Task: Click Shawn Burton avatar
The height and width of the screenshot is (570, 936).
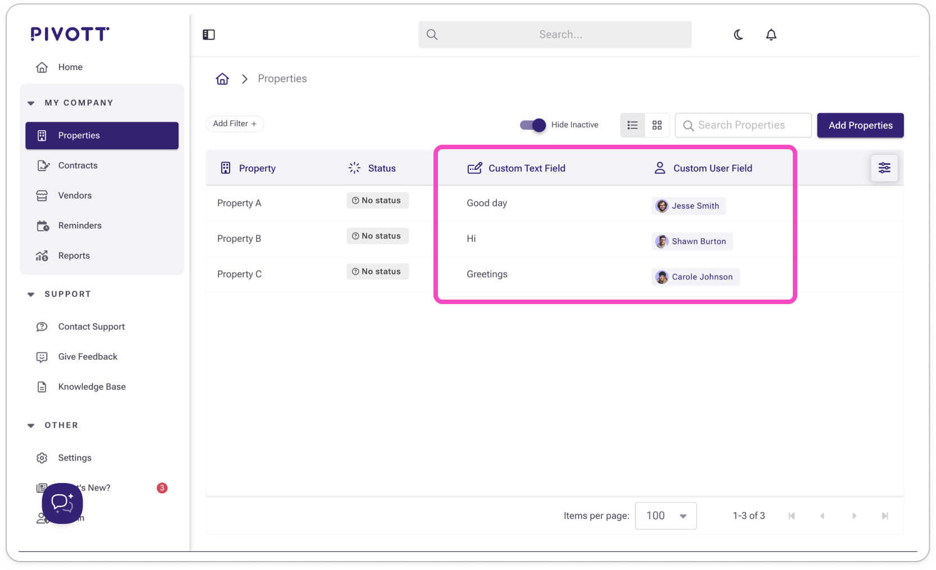Action: (663, 241)
